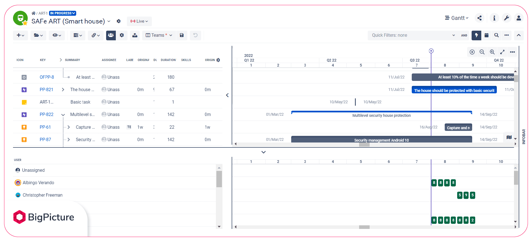
Task: Expand the PP-87 Security row
Action: point(68,139)
